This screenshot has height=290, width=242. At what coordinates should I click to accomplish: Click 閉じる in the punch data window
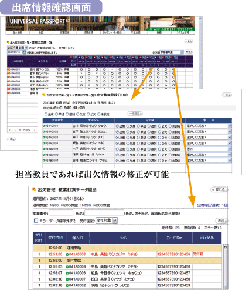tap(219, 189)
